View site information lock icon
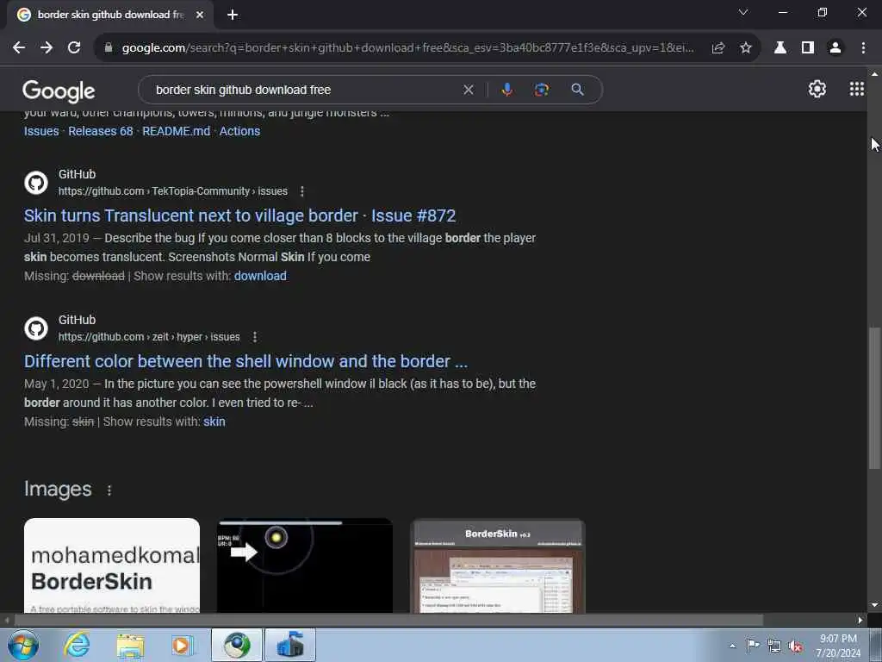 point(109,48)
